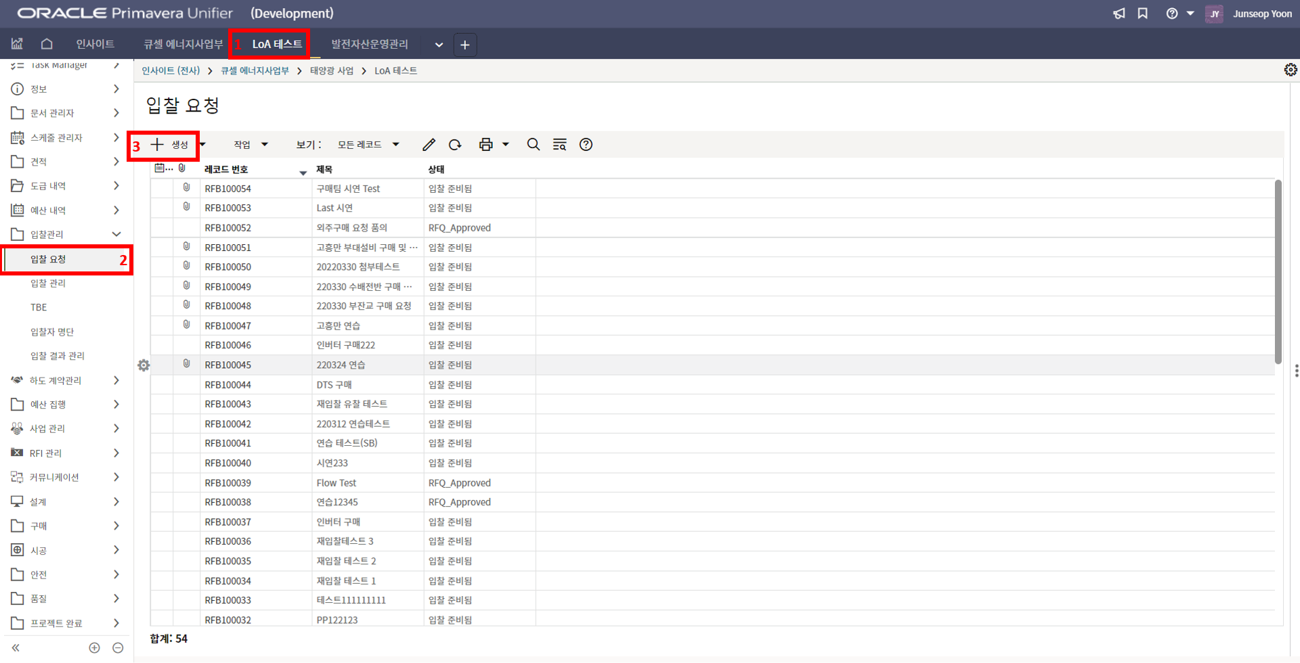Screen dimensions: 1300x663
Task: Click the printer icon in toolbar
Action: 485,145
